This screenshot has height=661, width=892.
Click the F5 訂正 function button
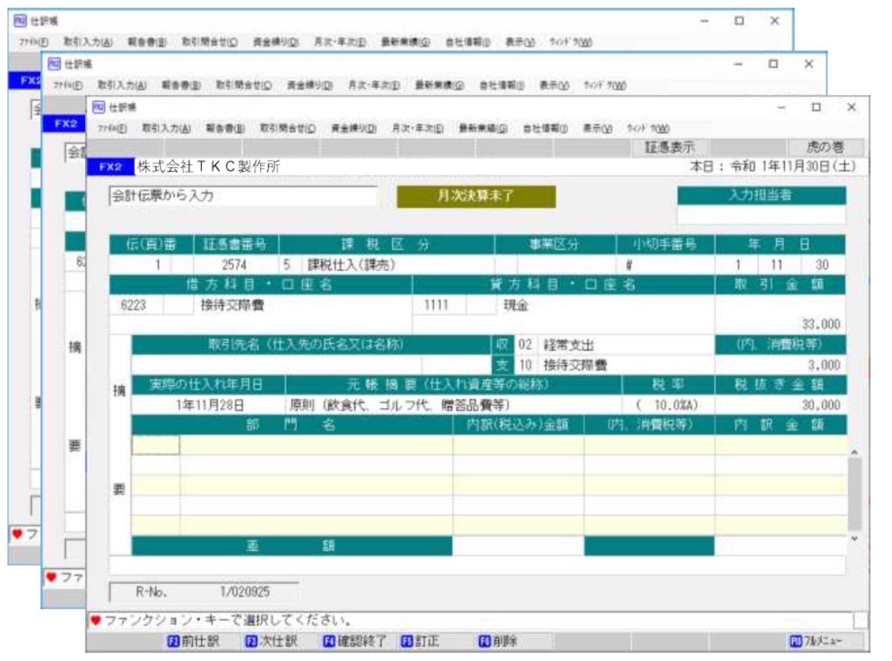tap(419, 641)
